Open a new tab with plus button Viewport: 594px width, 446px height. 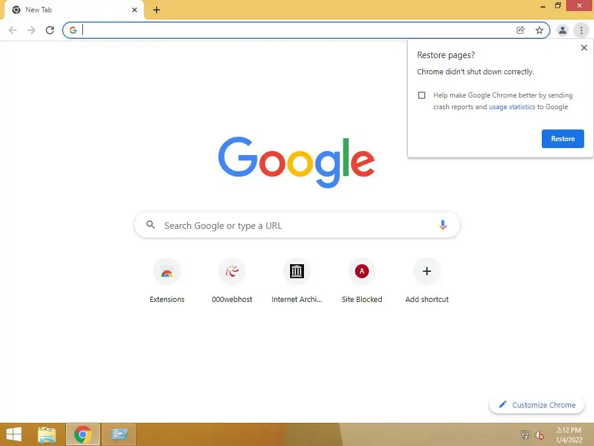(x=157, y=10)
